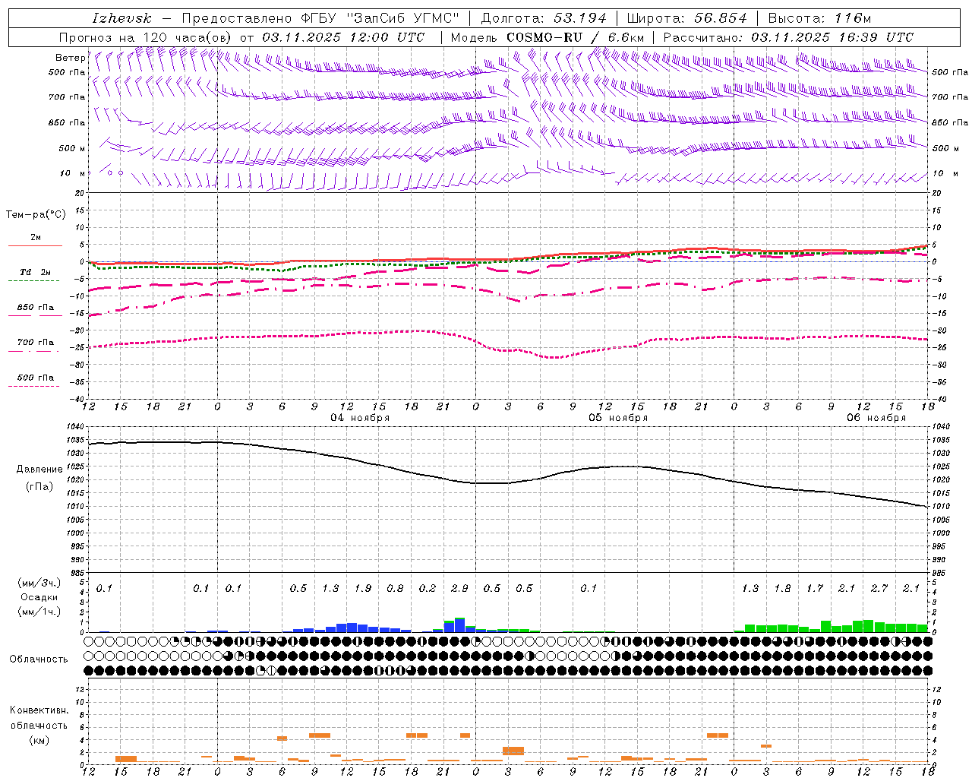Click the 0.8 three-hour precipitation value
This screenshot has width=972, height=778.
pos(395,588)
